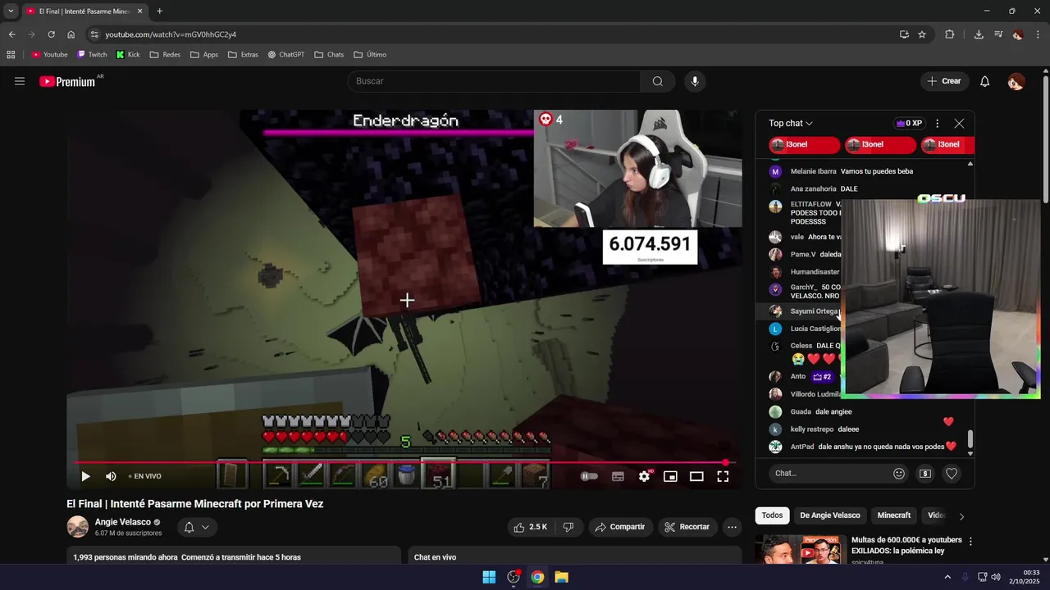Open player settings gear
The image size is (1050, 590).
pyautogui.click(x=644, y=476)
